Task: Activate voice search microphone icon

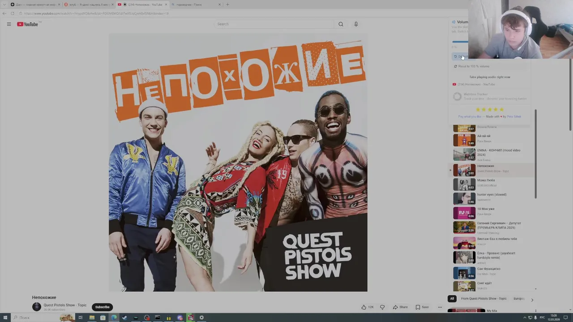Action: pos(356,24)
